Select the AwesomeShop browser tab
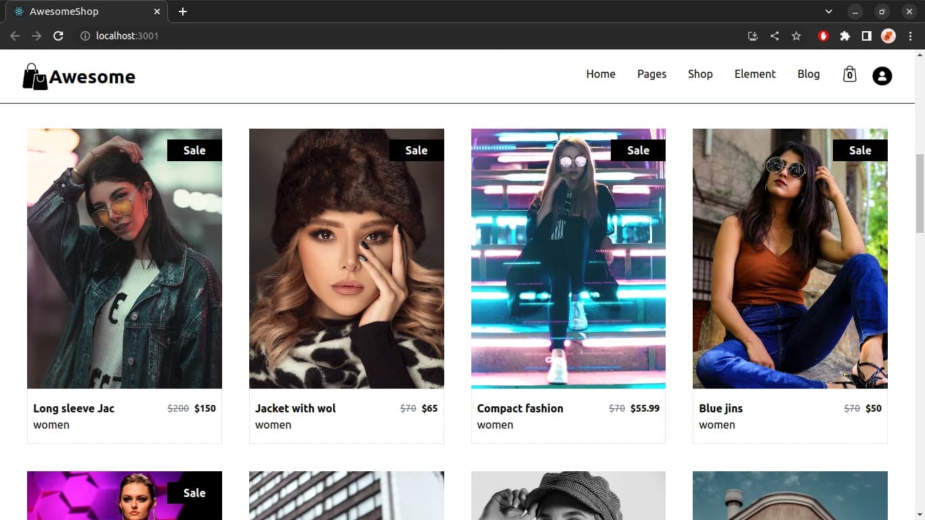The width and height of the screenshot is (925, 520). 86,12
